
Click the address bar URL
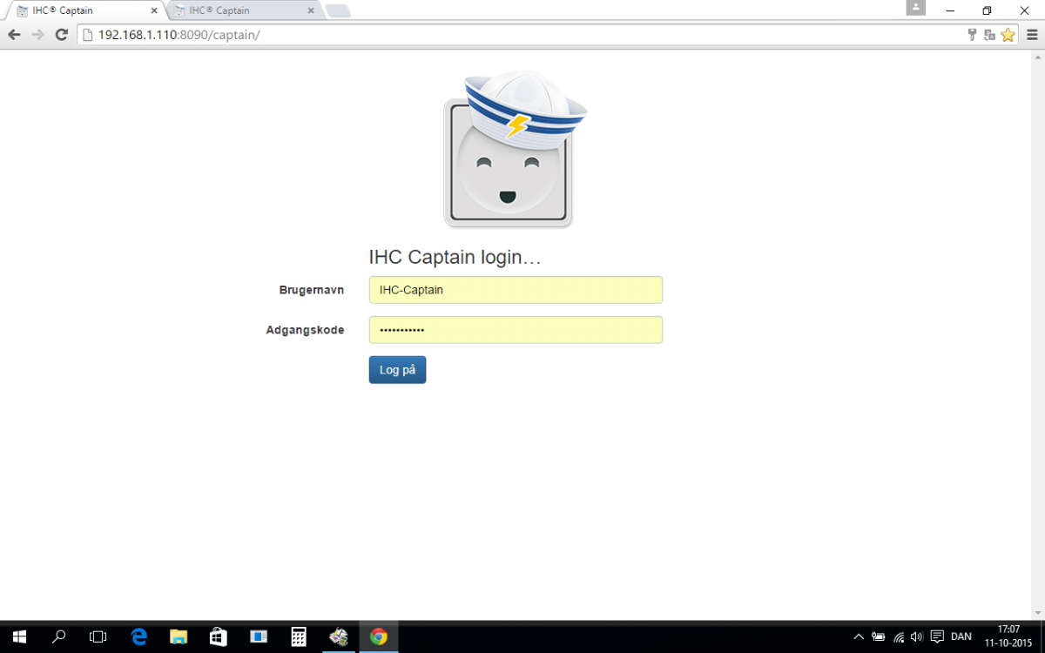[x=179, y=35]
